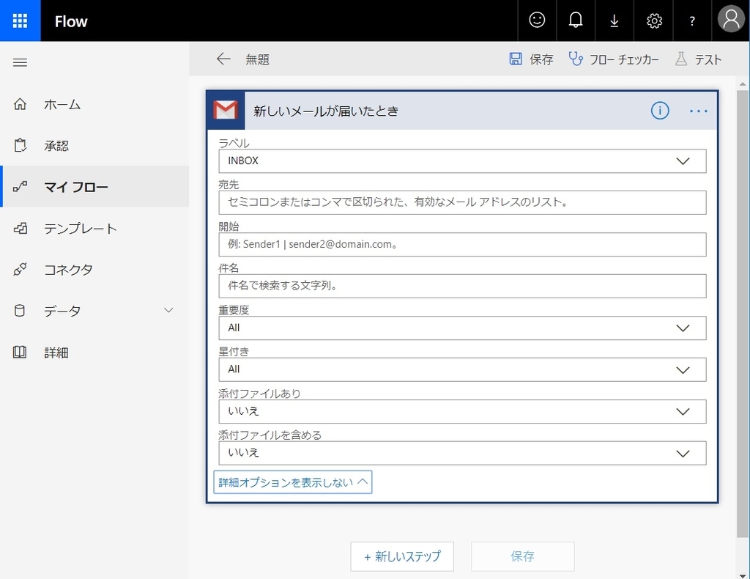Click the trigger title 新しいメールが届いたとき
The image size is (750, 579).
(x=326, y=111)
